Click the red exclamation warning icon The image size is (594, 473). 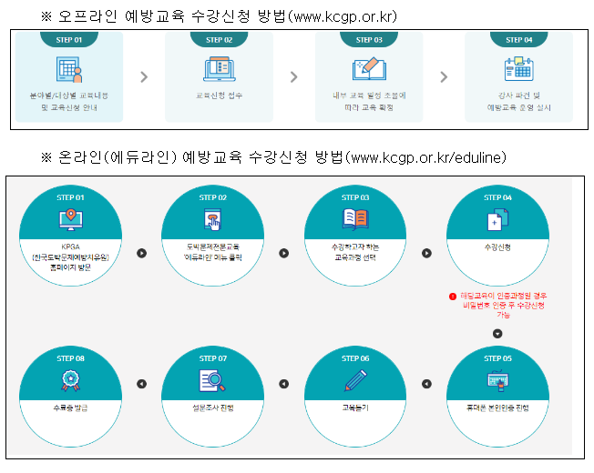coord(452,297)
